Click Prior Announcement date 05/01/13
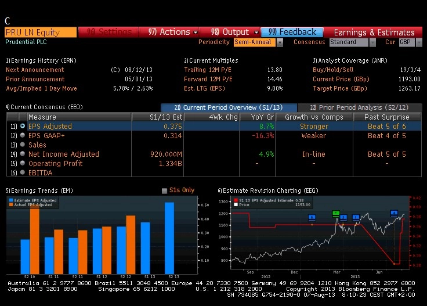This screenshot has width=427, height=306. [138, 79]
